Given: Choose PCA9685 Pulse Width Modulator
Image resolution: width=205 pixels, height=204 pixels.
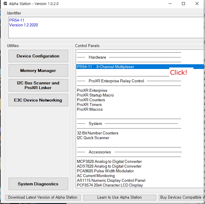Looking at the screenshot, I should click(105, 171).
